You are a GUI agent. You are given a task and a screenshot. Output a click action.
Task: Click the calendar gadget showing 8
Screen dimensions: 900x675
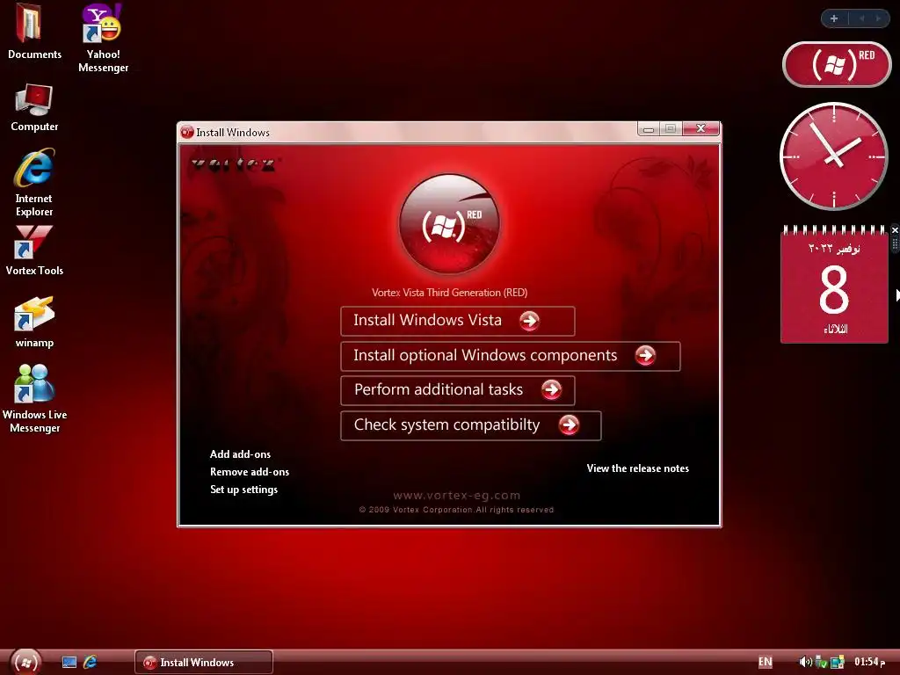point(834,286)
